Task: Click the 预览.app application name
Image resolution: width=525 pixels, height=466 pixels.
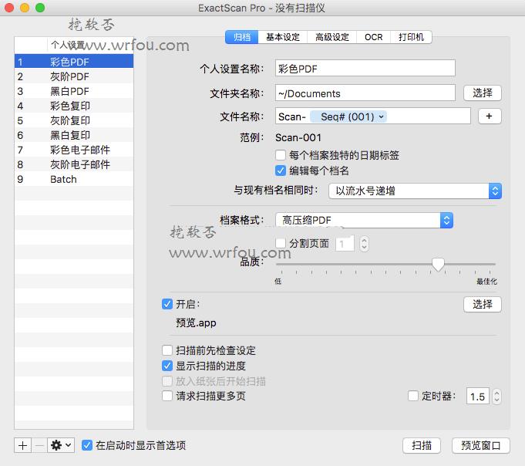Action: point(197,322)
